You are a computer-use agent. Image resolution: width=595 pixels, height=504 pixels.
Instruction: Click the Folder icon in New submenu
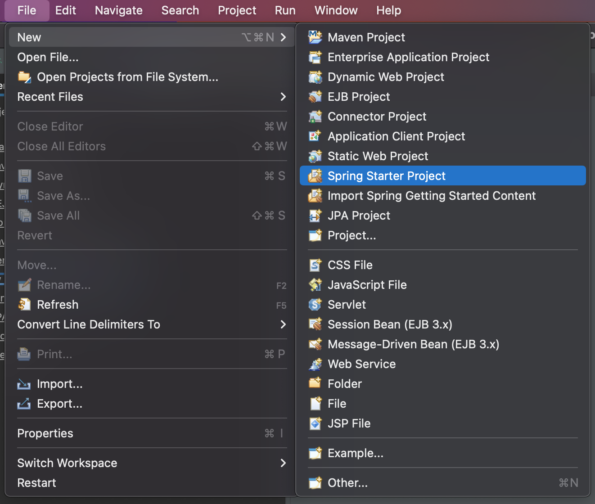click(x=315, y=383)
